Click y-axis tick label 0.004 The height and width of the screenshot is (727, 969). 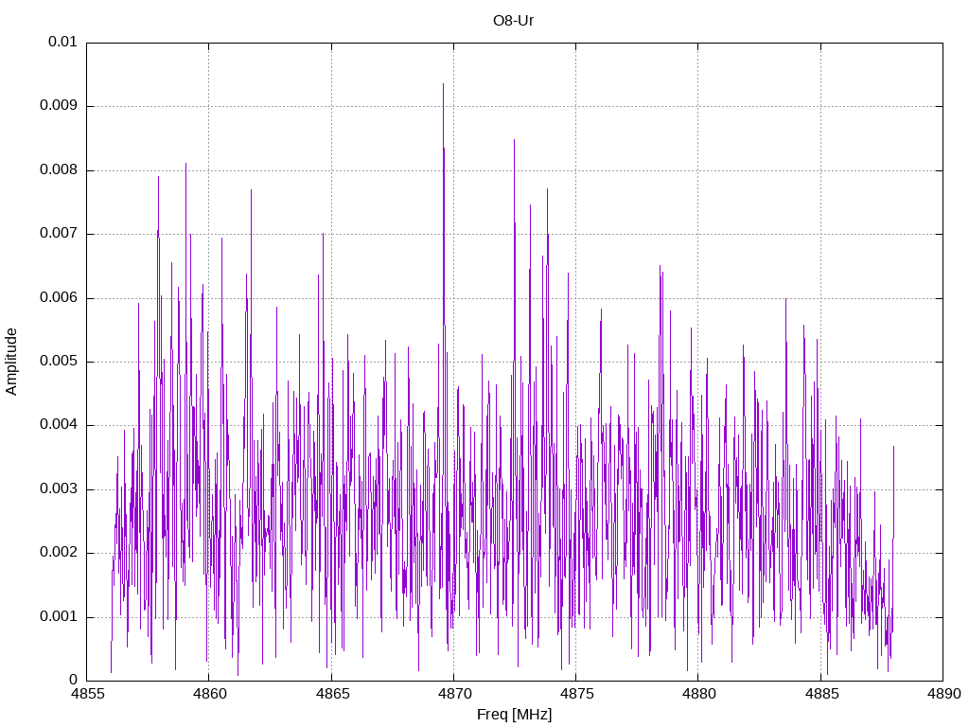(x=59, y=425)
